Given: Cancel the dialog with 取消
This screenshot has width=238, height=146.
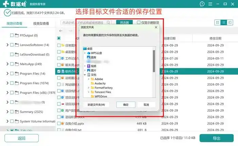Looking at the screenshot, I should (146, 105).
